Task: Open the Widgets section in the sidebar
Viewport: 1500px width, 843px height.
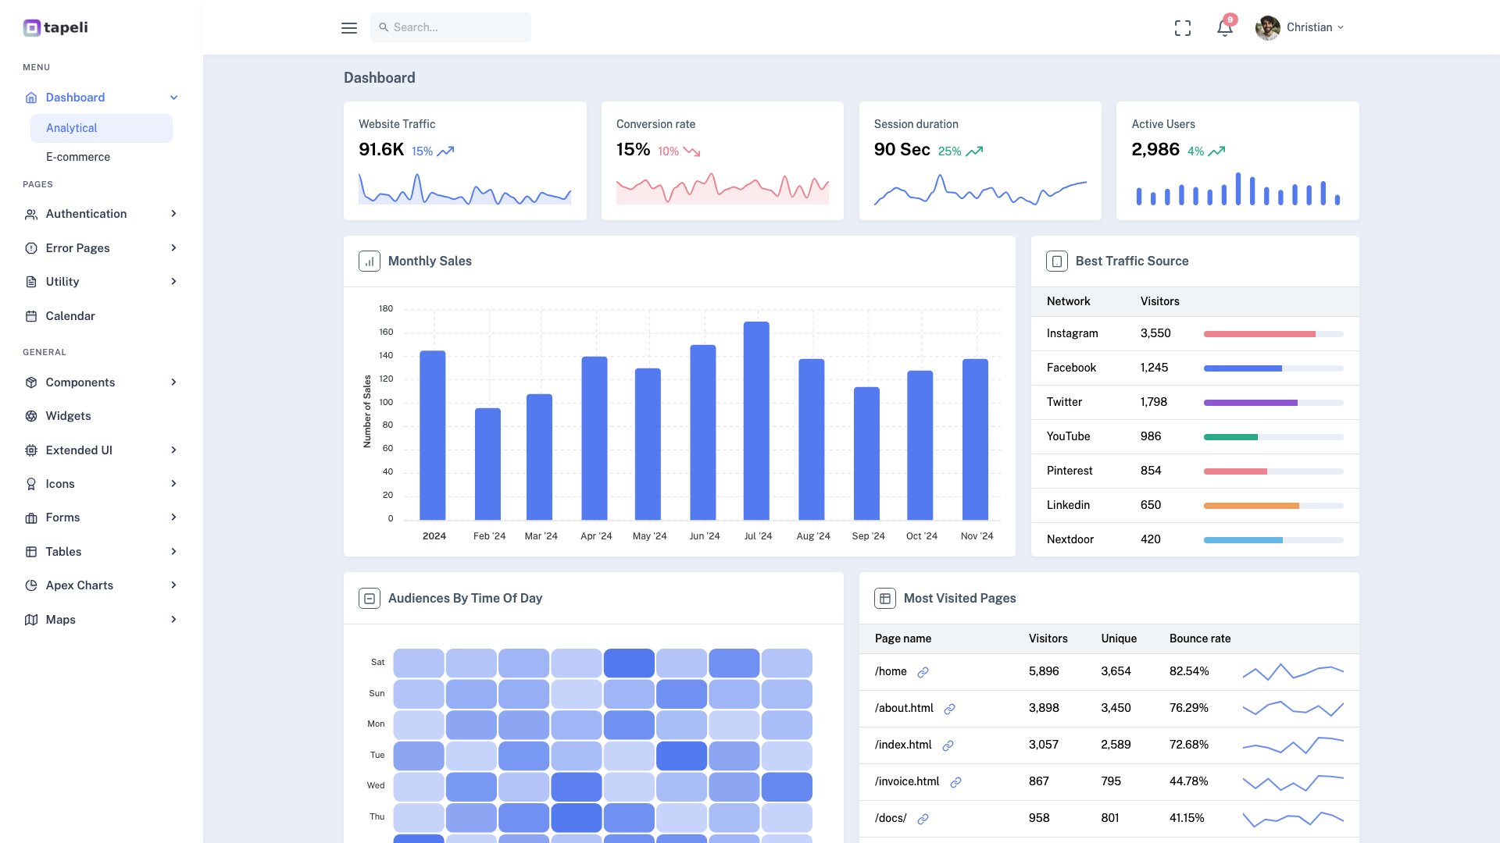Action: coord(68,415)
